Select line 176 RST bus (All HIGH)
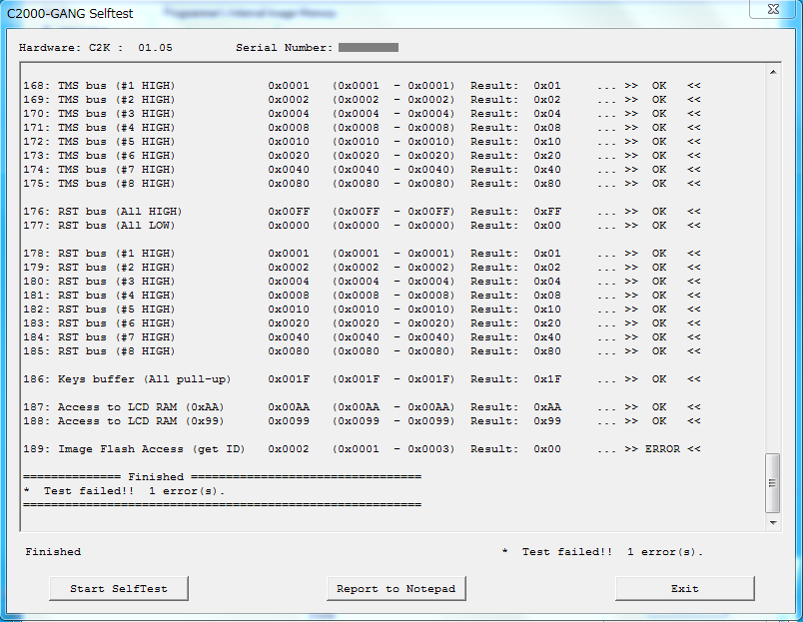Viewport: 803px width, 622px height. point(362,212)
